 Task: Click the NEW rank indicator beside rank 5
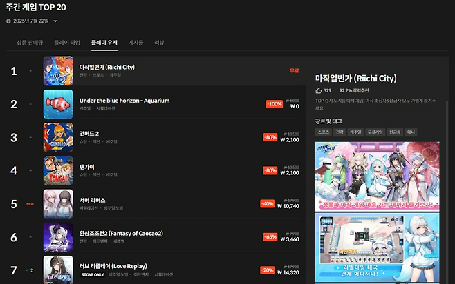coord(30,204)
